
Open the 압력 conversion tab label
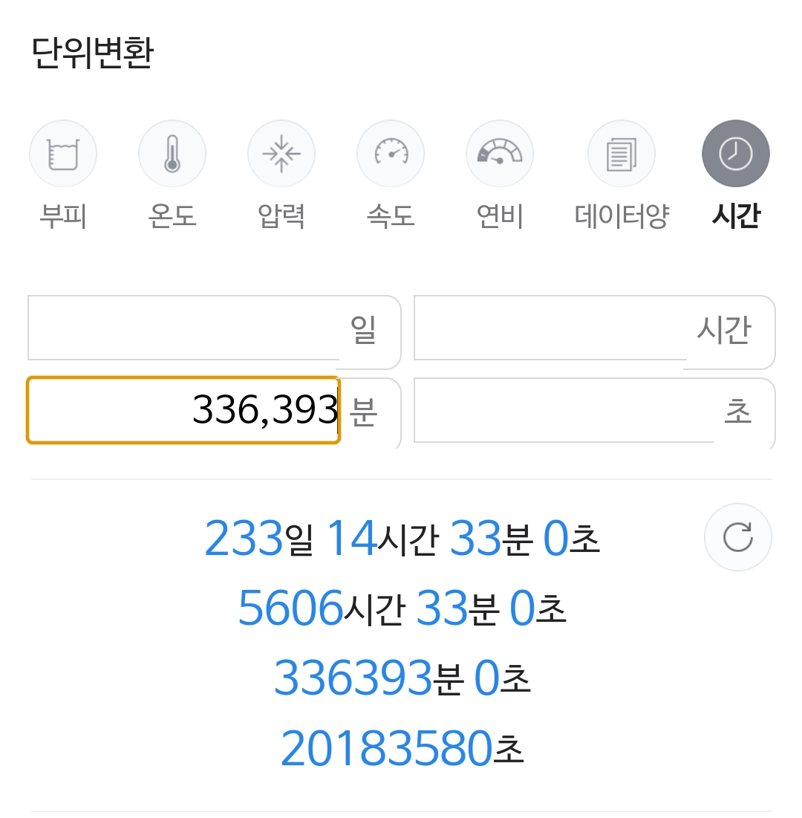tap(281, 216)
